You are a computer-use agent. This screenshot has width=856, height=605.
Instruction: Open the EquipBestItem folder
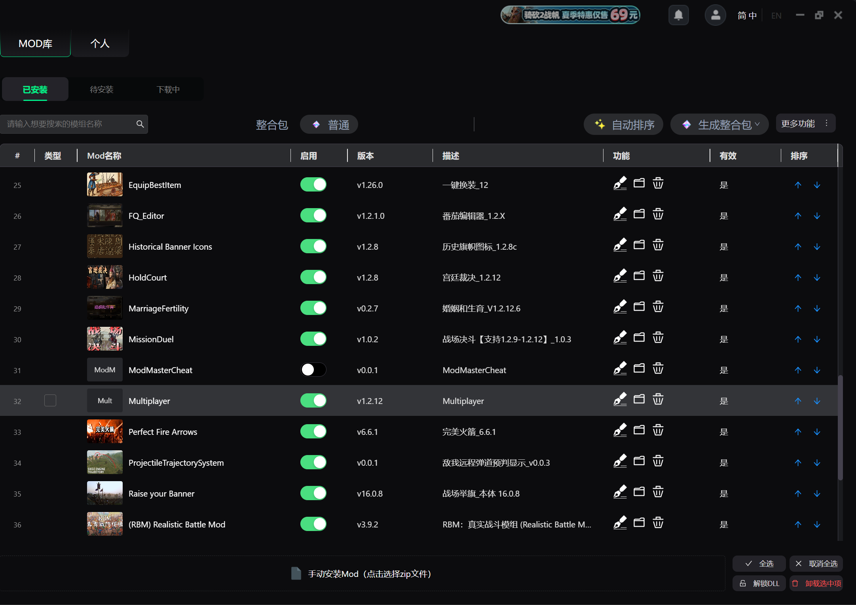click(x=639, y=183)
